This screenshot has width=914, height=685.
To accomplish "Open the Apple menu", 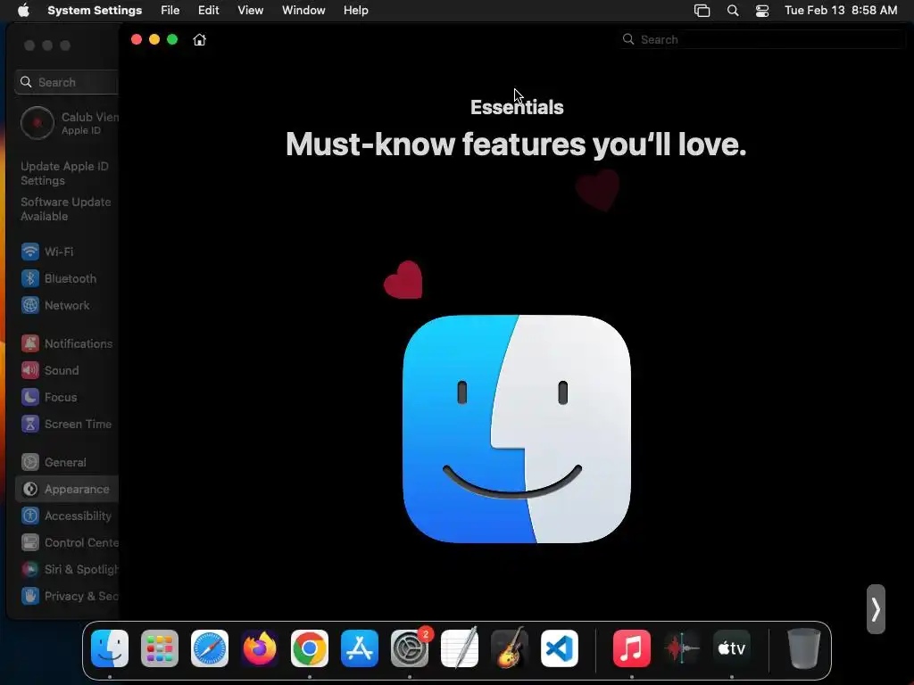I will click(x=23, y=10).
